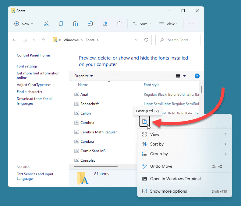Click Windows in the address path
This screenshot has width=241, height=206.
coord(71,40)
